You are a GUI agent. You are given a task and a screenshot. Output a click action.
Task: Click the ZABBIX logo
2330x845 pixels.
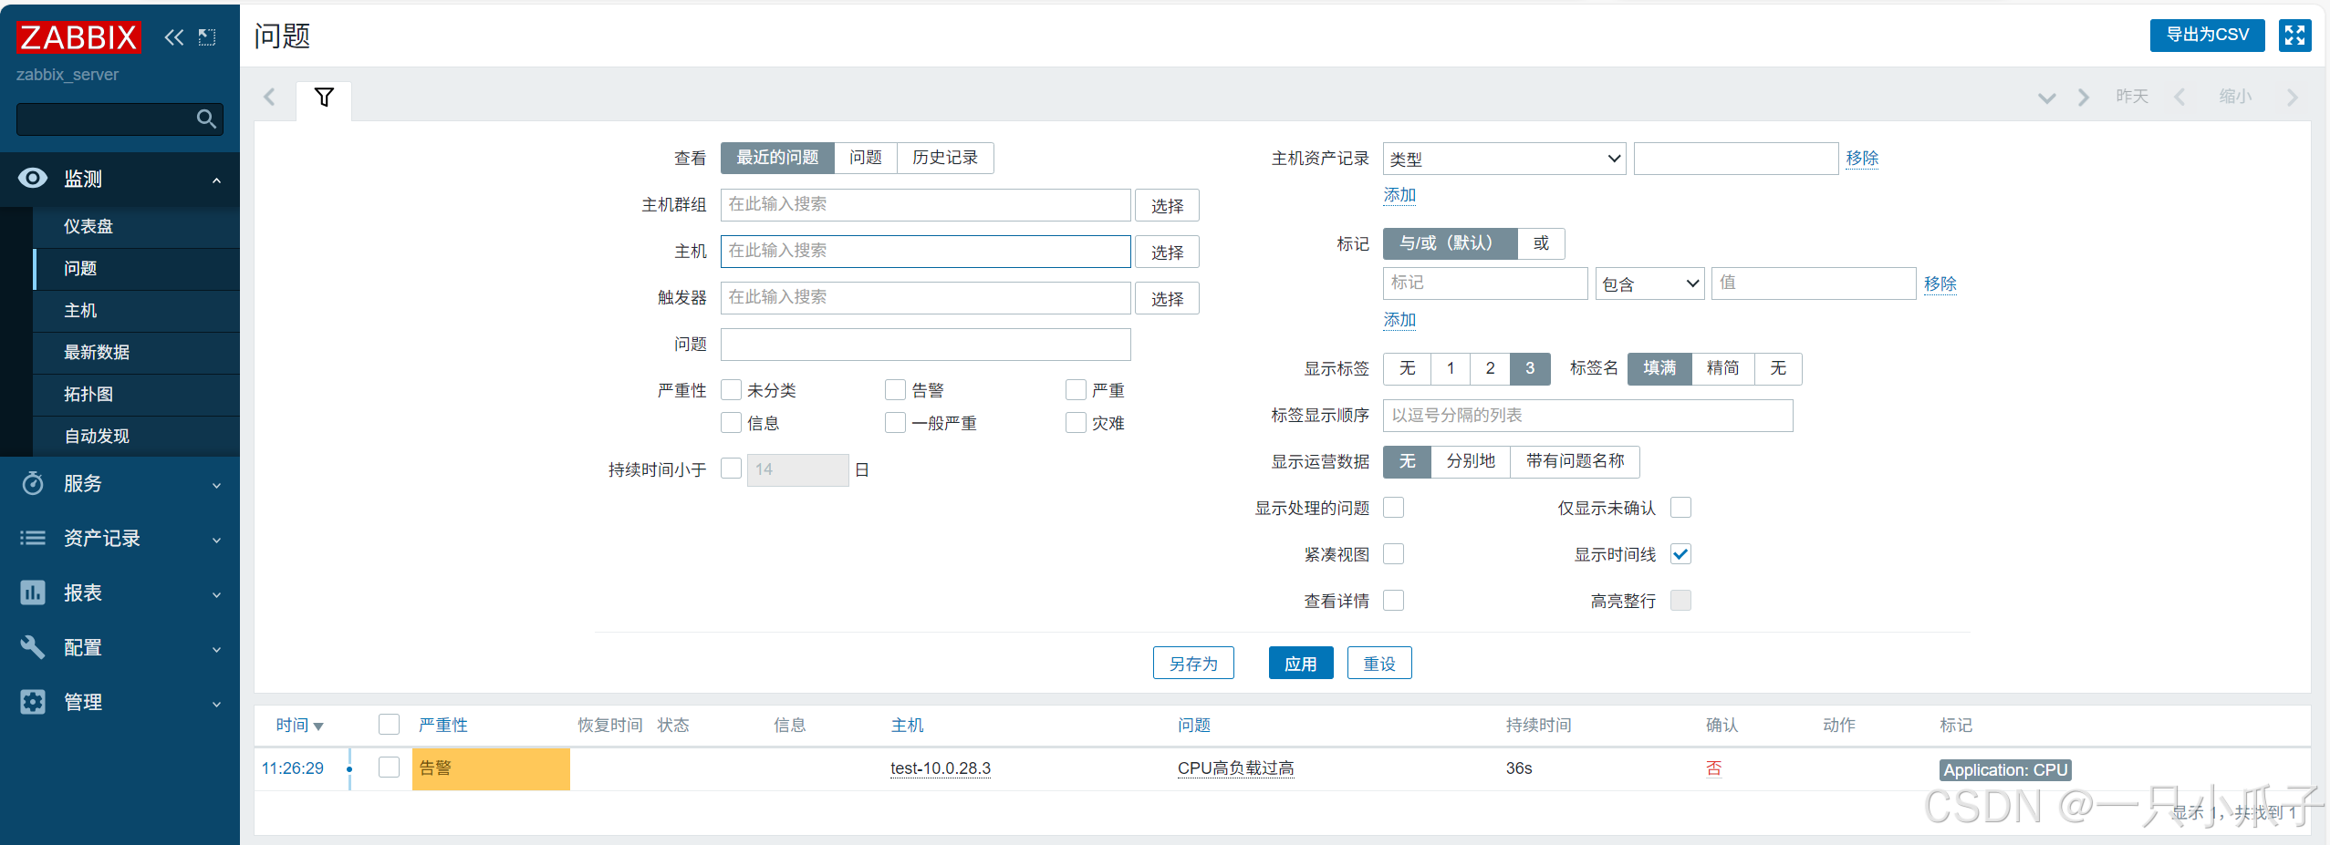[x=78, y=37]
